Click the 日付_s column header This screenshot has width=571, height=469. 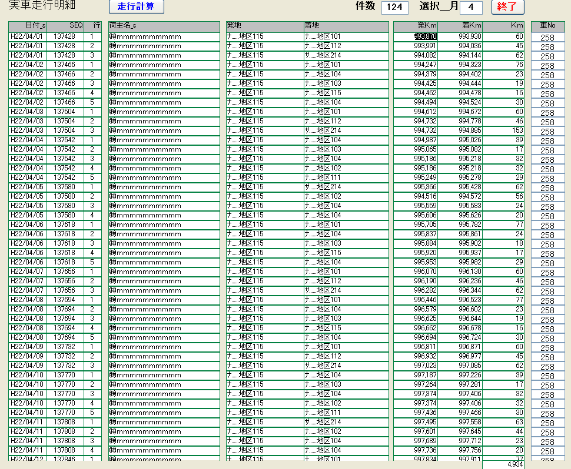click(x=27, y=26)
